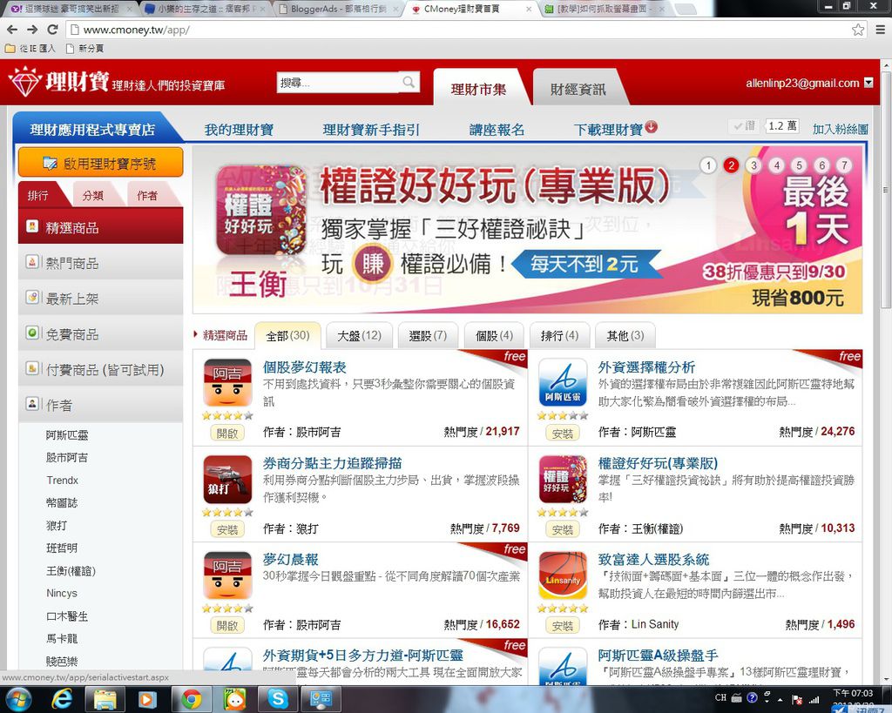Click the 理財寶 diamond logo
Screen dimensions: 892x713
(25, 81)
